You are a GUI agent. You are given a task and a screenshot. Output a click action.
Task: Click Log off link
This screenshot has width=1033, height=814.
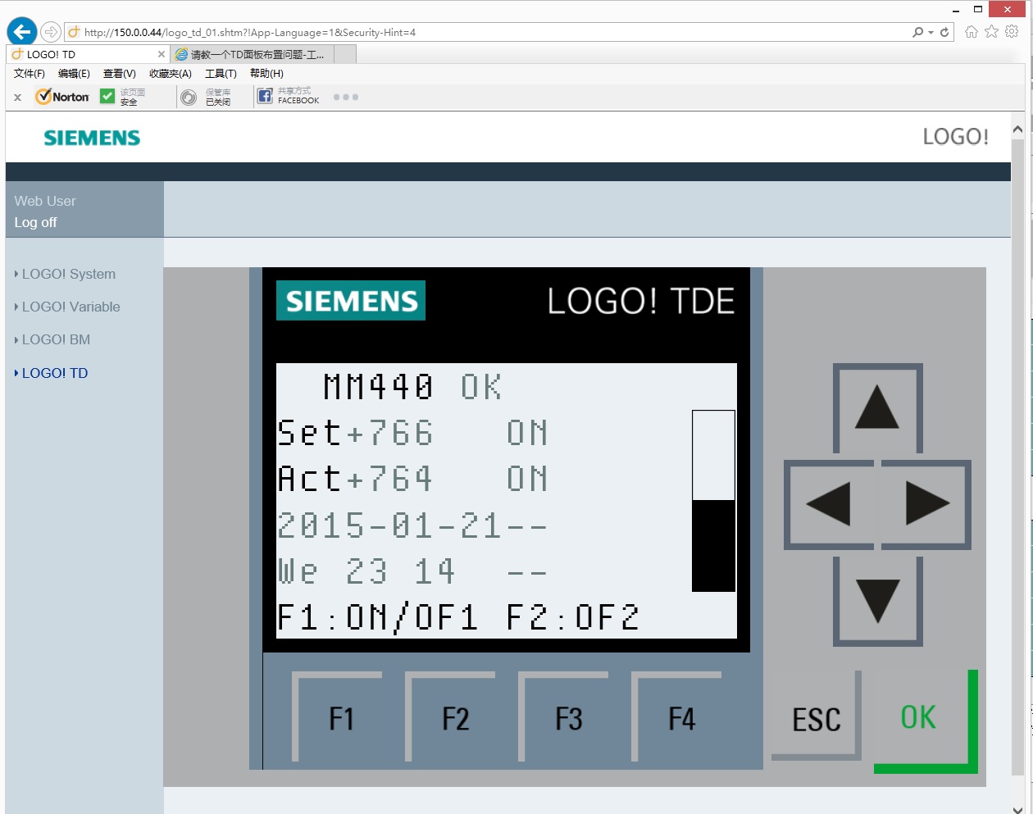pyautogui.click(x=35, y=222)
